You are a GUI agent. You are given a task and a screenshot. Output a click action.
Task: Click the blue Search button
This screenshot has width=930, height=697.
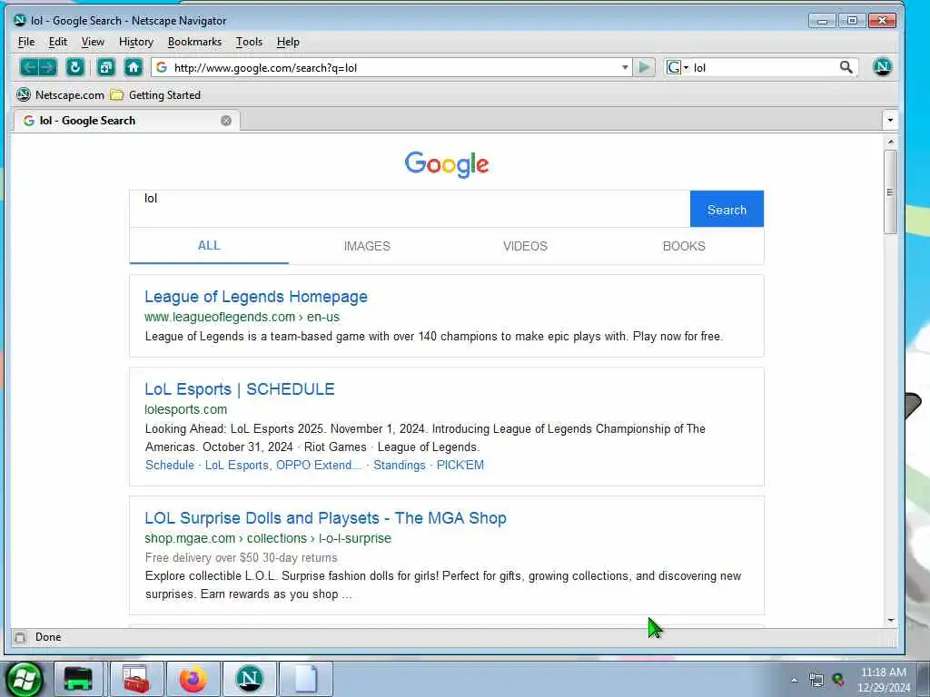(727, 210)
